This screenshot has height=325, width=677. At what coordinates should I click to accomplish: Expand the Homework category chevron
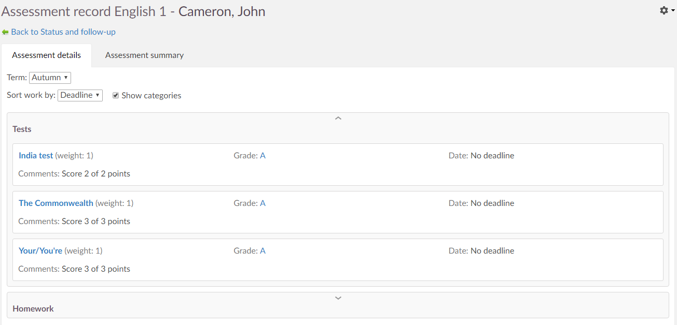pos(338,298)
